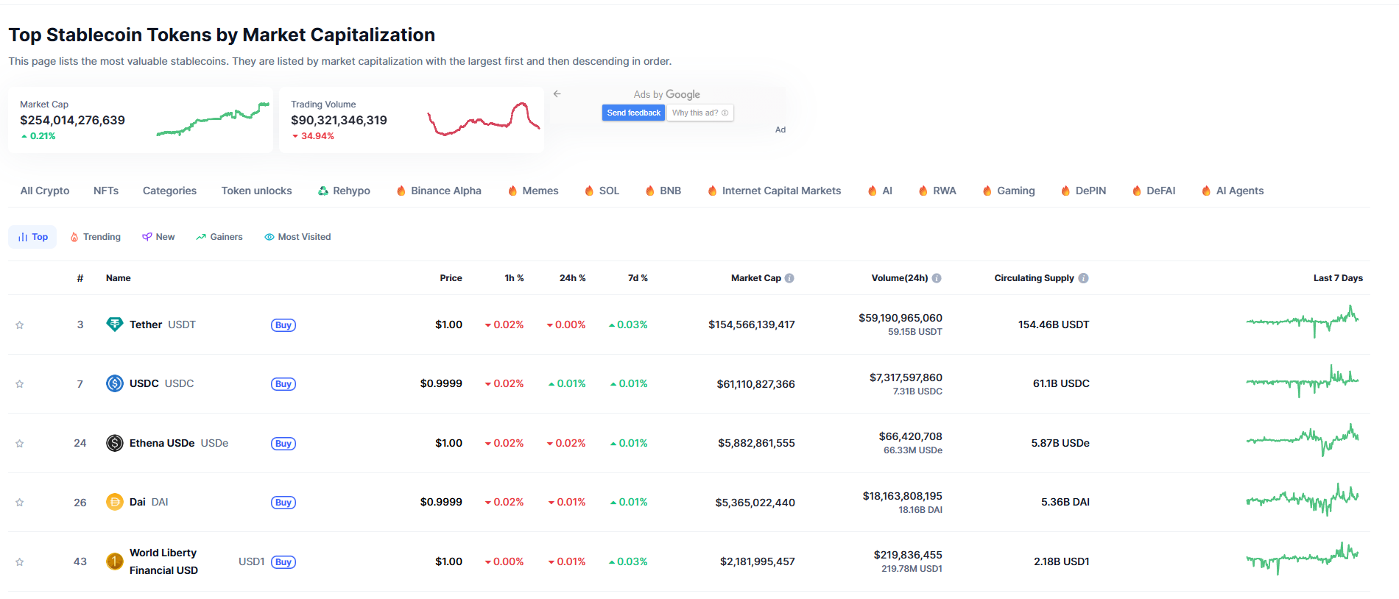Viewport: 1399px width, 599px height.
Task: Toggle the watchlist star for Tether
Action: click(20, 325)
